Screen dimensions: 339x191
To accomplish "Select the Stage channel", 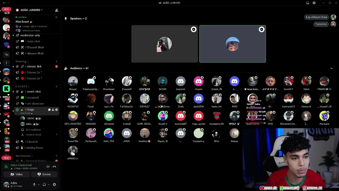I will point(37,111).
